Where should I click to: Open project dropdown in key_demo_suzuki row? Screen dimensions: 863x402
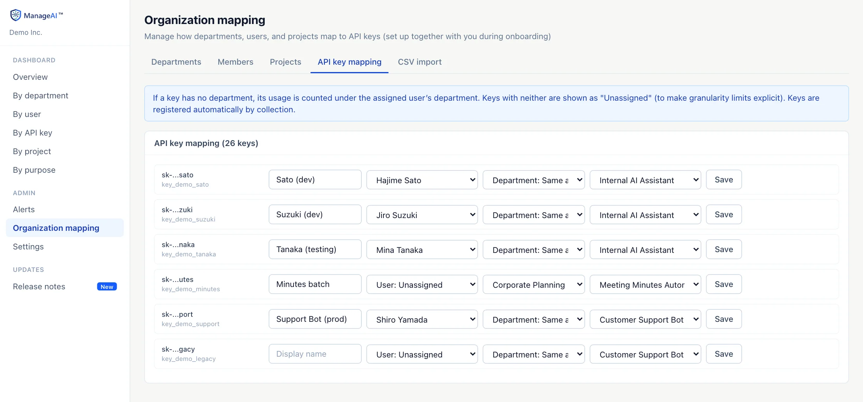[x=646, y=215]
